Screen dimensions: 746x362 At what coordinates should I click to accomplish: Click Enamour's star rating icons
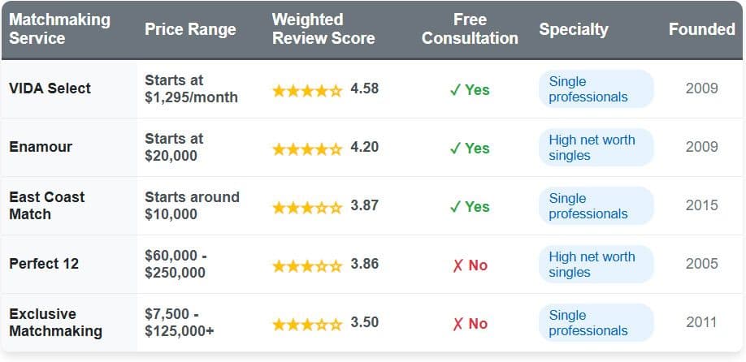click(307, 149)
